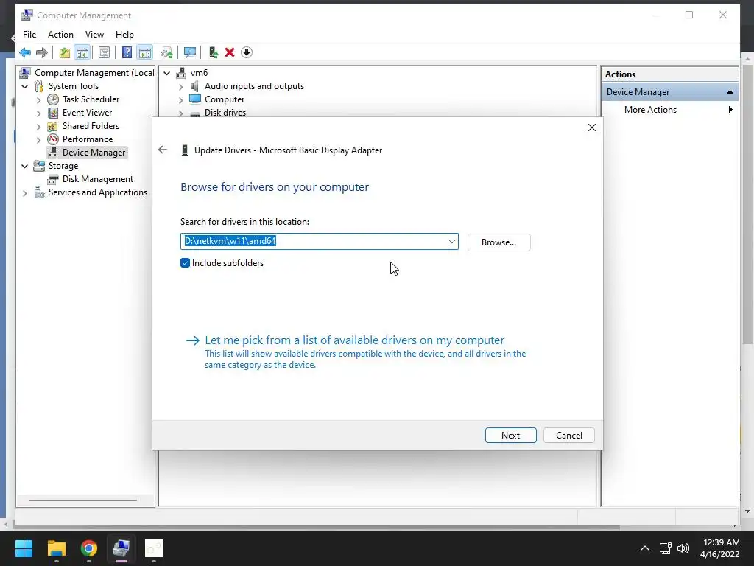Image resolution: width=754 pixels, height=566 pixels.
Task: Toggle Show/Hide Action Pane toolbar icon
Action: [x=145, y=52]
